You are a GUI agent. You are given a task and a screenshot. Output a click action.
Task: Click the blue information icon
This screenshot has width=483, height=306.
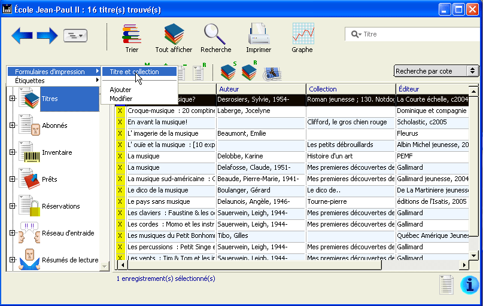point(470,285)
